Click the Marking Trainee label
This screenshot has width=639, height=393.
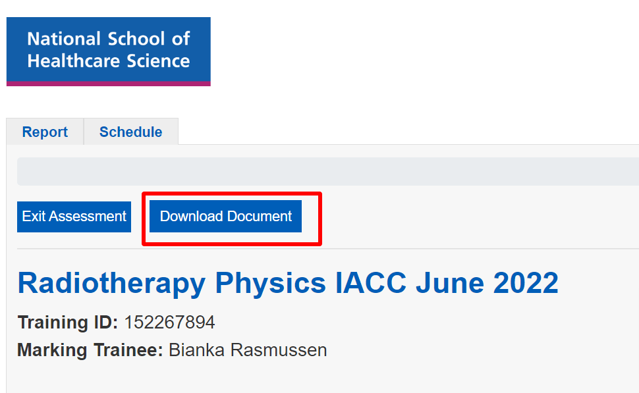(90, 350)
